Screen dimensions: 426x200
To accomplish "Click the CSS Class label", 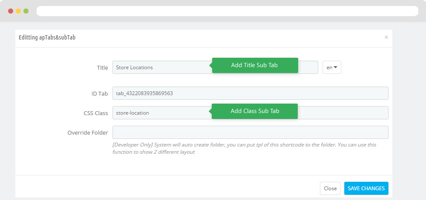I will coord(95,113).
